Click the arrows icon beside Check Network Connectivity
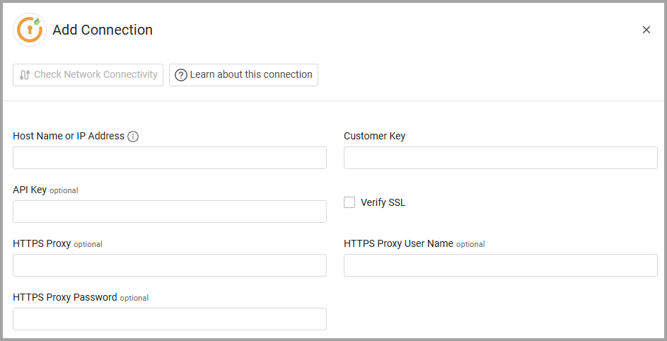Image resolution: width=667 pixels, height=341 pixels. point(25,75)
